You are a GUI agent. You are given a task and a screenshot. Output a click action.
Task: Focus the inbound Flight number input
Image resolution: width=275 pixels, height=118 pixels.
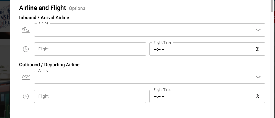(x=90, y=49)
